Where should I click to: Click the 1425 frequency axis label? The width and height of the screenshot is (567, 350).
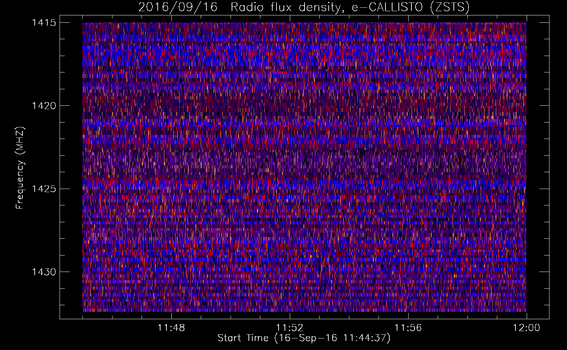click(x=44, y=189)
